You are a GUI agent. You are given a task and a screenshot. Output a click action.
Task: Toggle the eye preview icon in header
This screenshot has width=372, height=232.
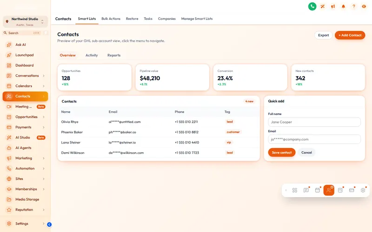[364, 6]
